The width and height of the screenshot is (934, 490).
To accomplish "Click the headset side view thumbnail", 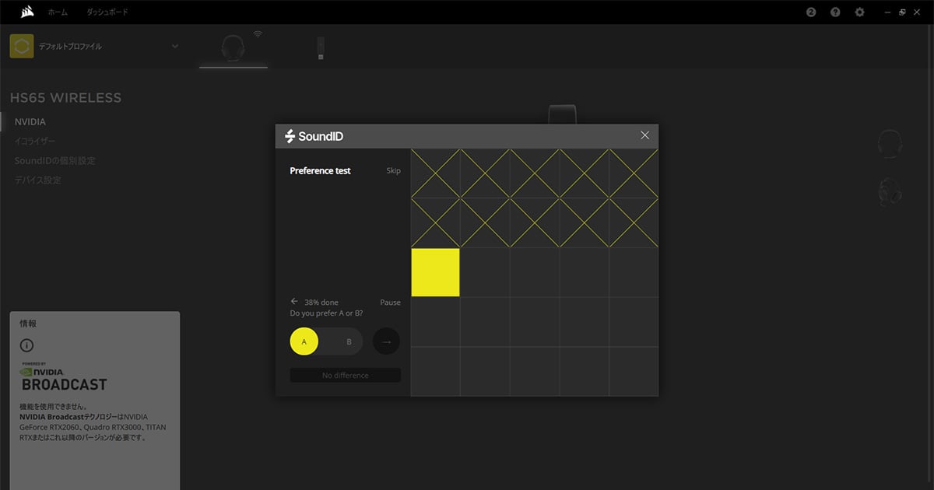I will 890,191.
